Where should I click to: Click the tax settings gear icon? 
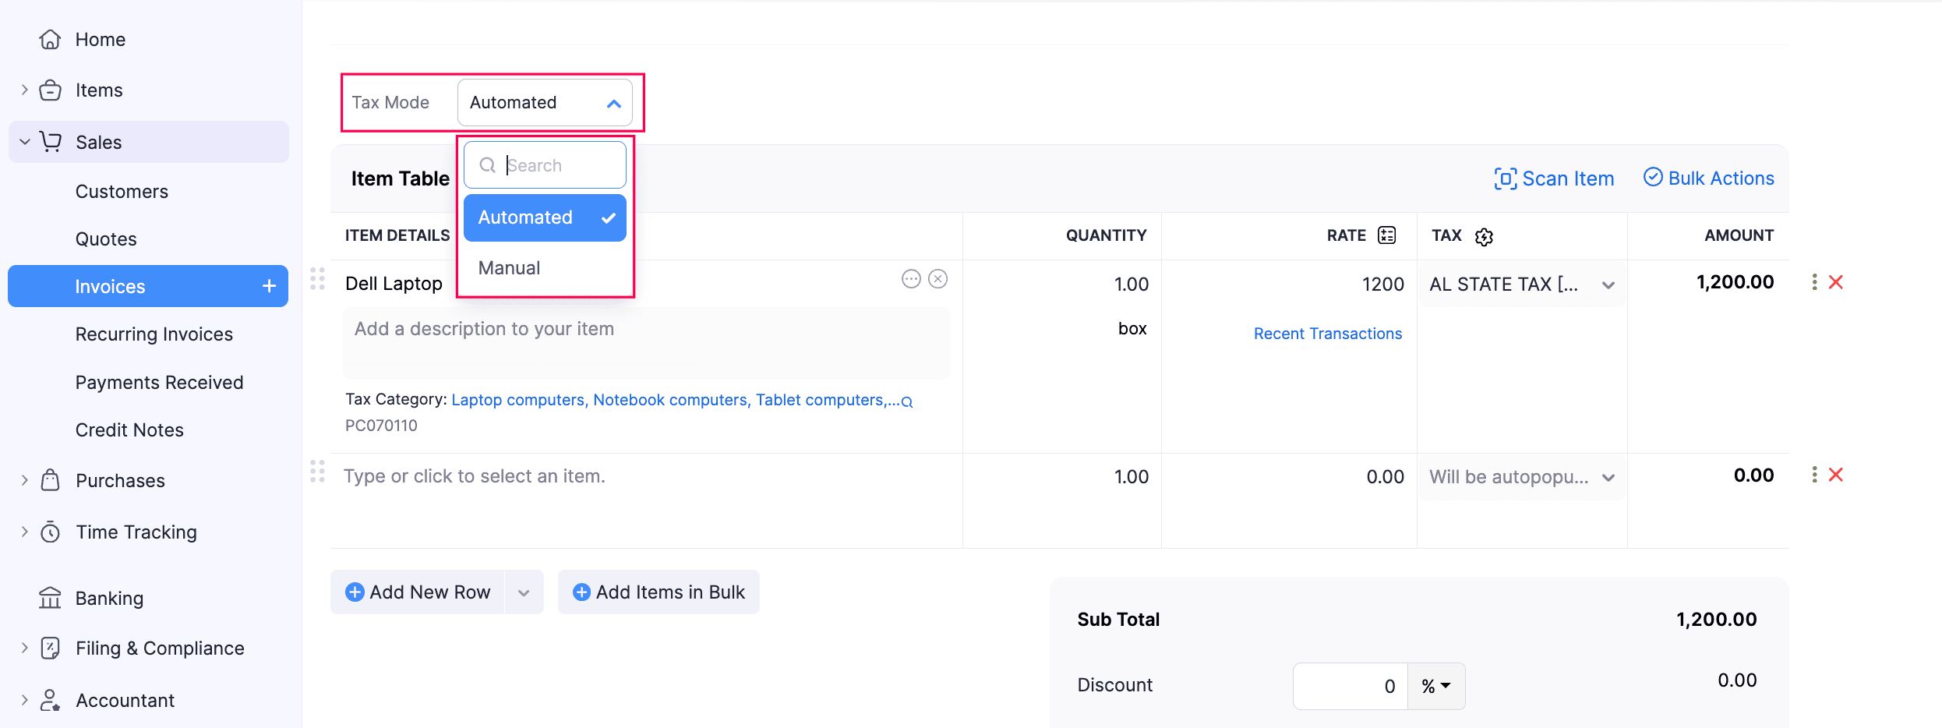(x=1484, y=236)
